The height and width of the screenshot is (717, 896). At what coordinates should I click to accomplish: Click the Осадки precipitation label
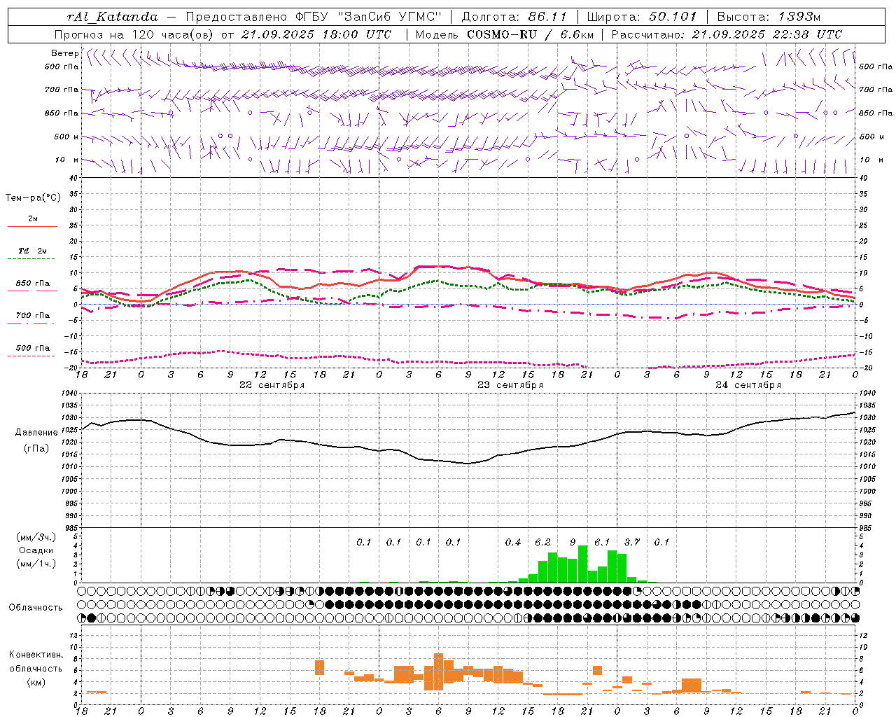[x=36, y=550]
